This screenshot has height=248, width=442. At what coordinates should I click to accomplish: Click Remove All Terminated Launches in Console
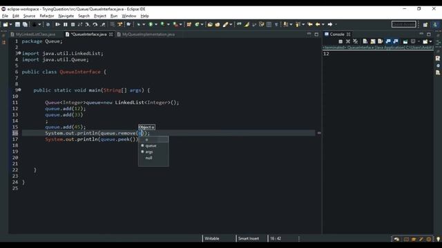[356, 41]
